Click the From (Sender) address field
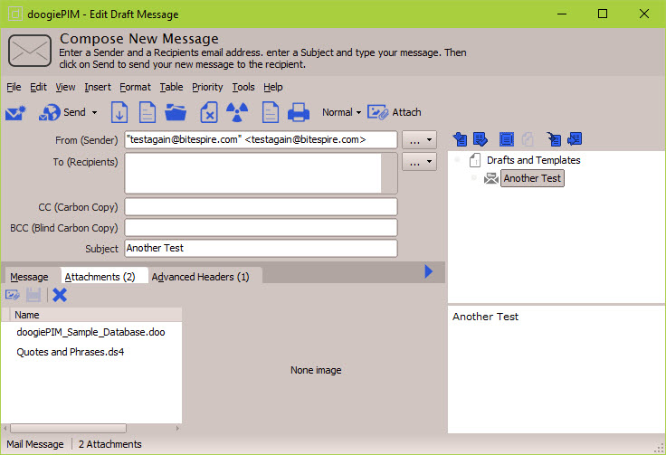666x455 pixels. click(x=261, y=139)
